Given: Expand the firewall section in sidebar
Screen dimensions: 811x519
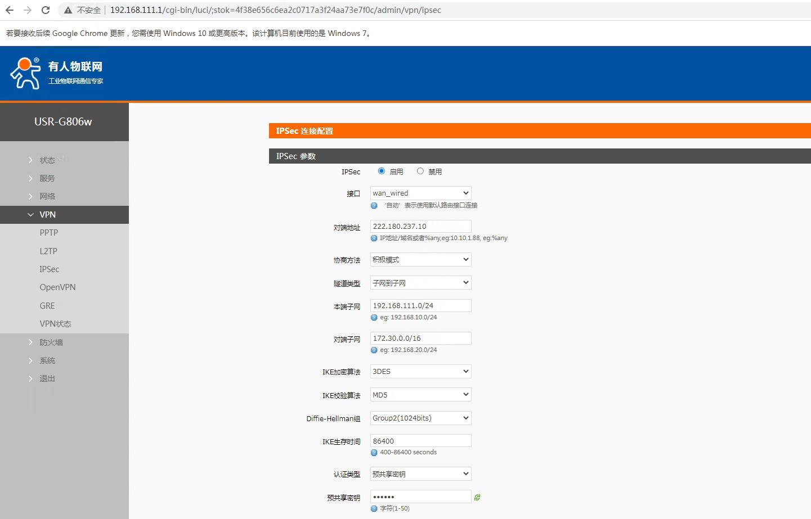Looking at the screenshot, I should point(51,342).
